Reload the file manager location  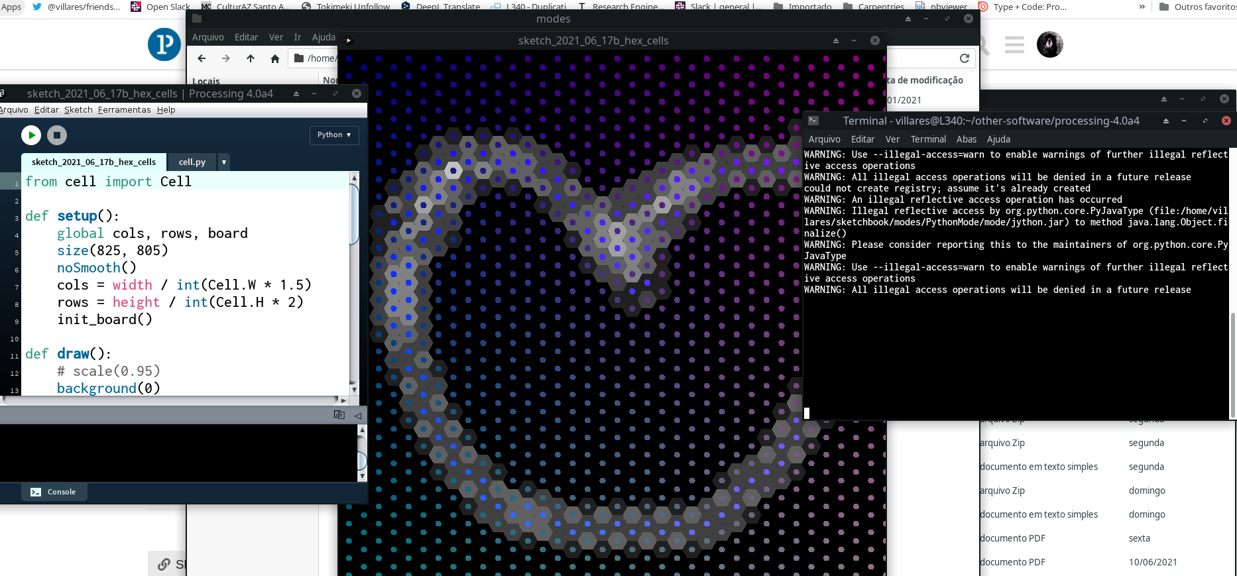[965, 58]
